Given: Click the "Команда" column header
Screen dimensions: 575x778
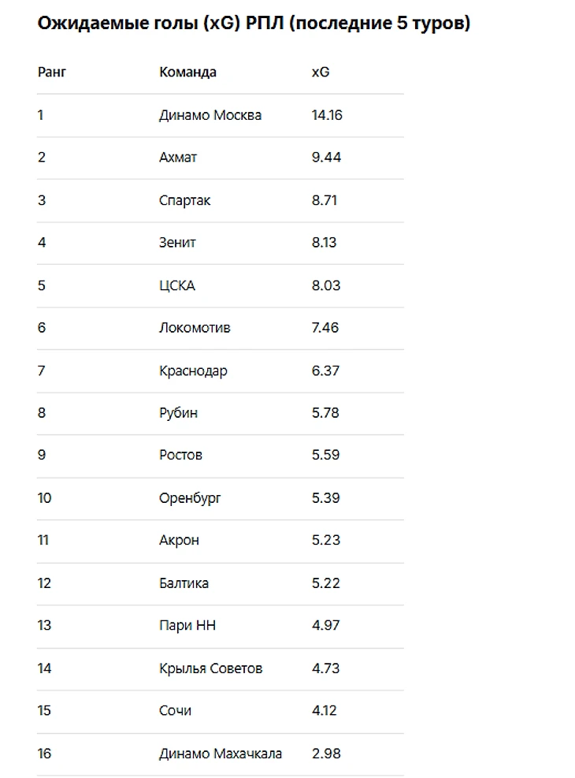Looking at the screenshot, I should (x=187, y=73).
